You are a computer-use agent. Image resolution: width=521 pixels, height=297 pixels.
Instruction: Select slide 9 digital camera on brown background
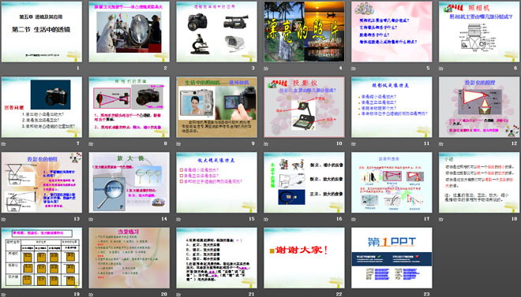point(216,107)
